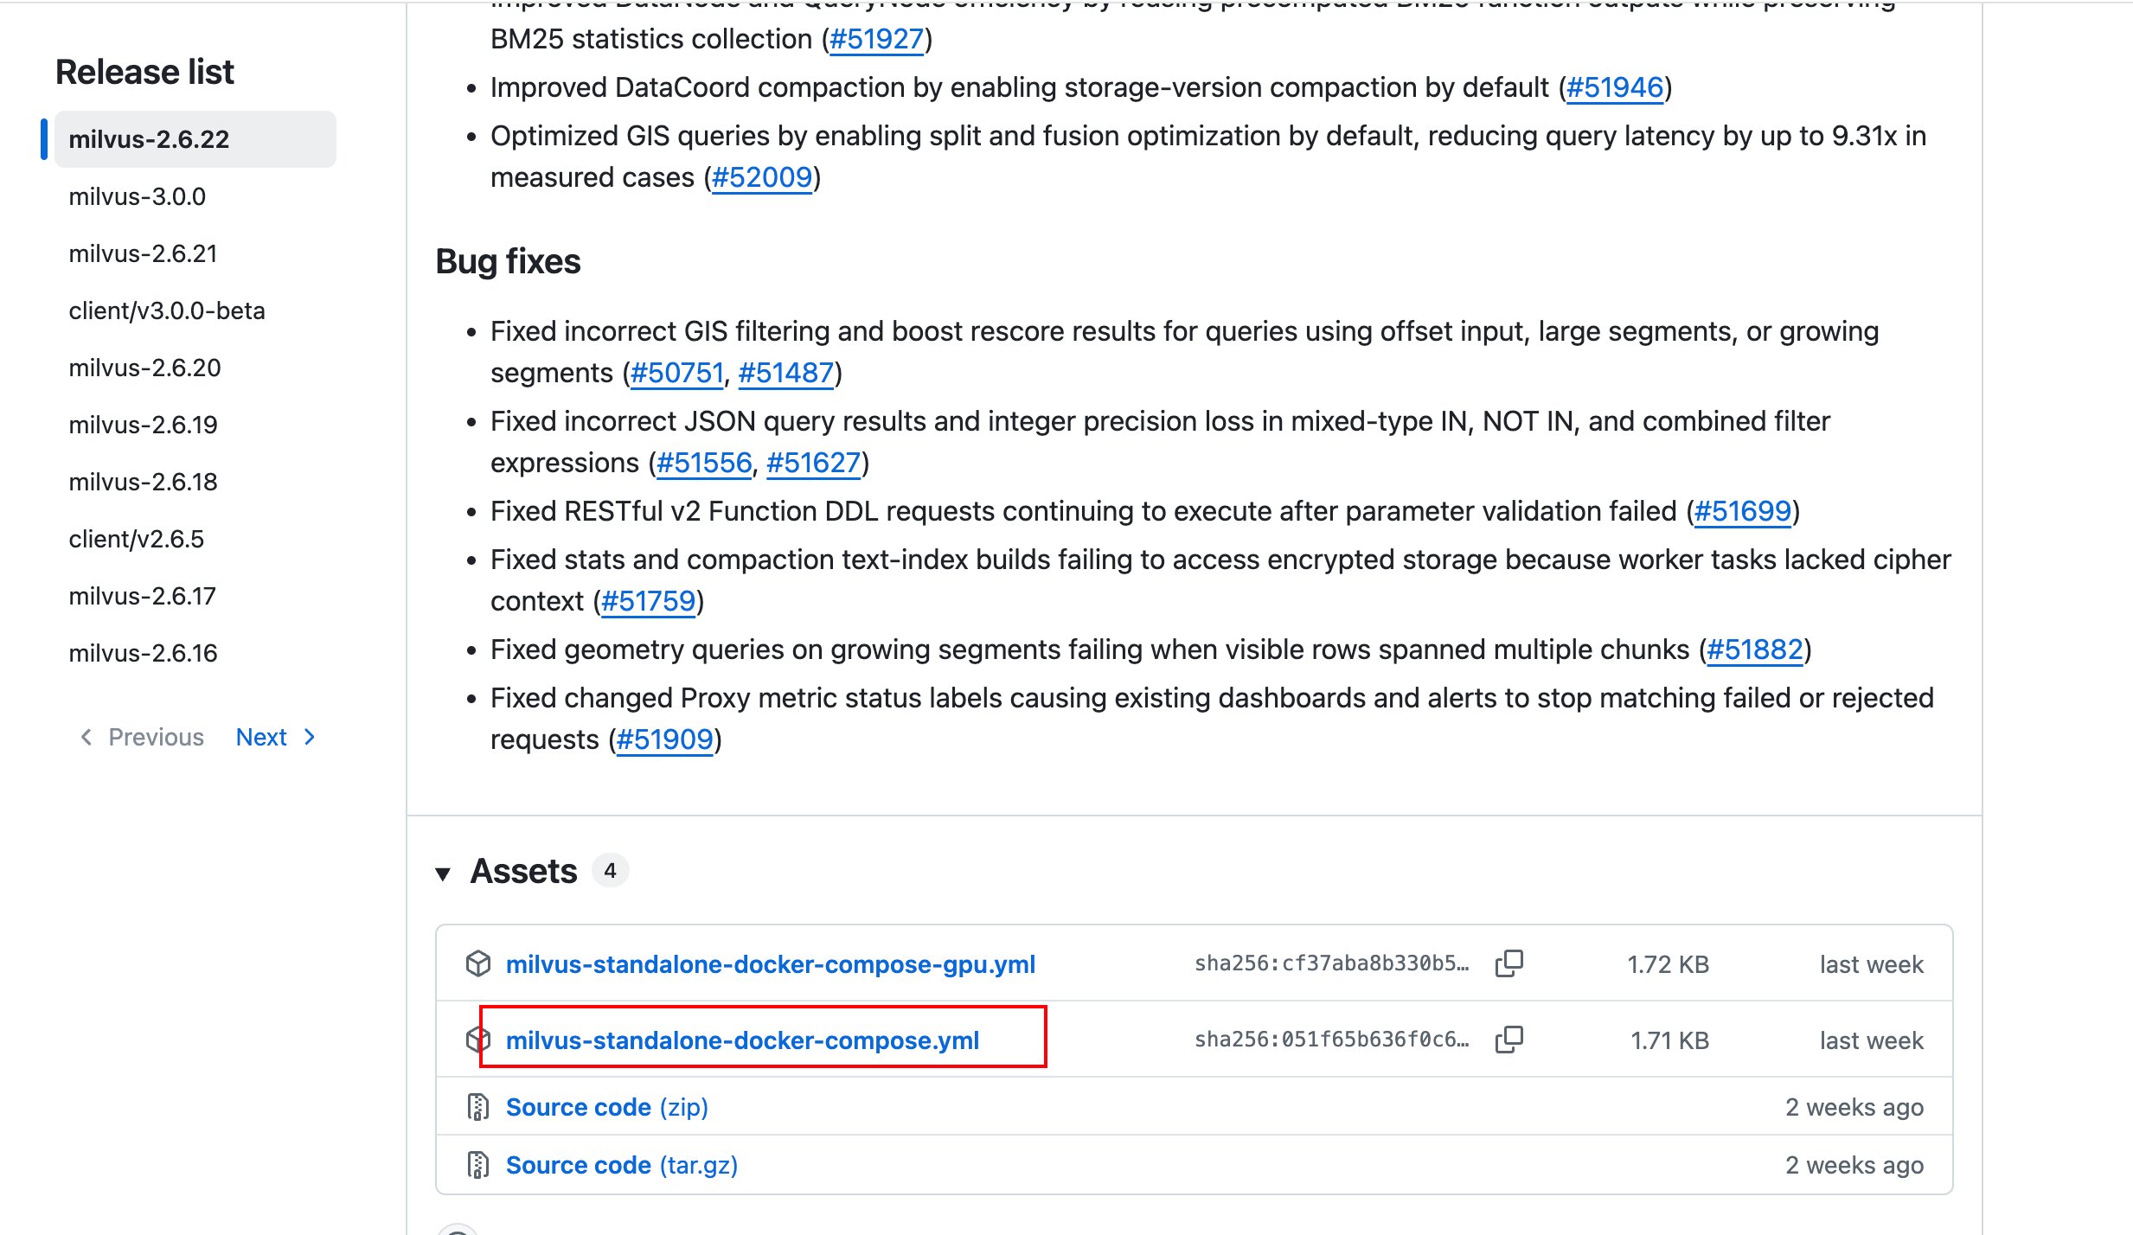Download milvus-standalone-docker-compose-gpu.yml

pos(770,964)
